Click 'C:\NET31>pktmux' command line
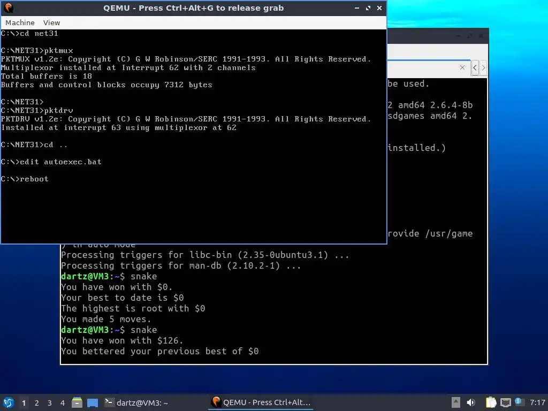The image size is (548, 411). tap(37, 51)
